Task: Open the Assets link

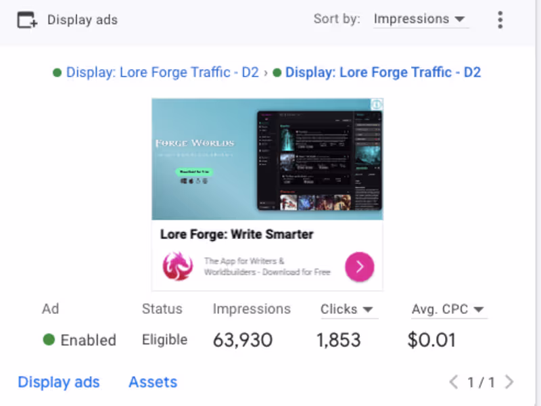Action: click(153, 382)
